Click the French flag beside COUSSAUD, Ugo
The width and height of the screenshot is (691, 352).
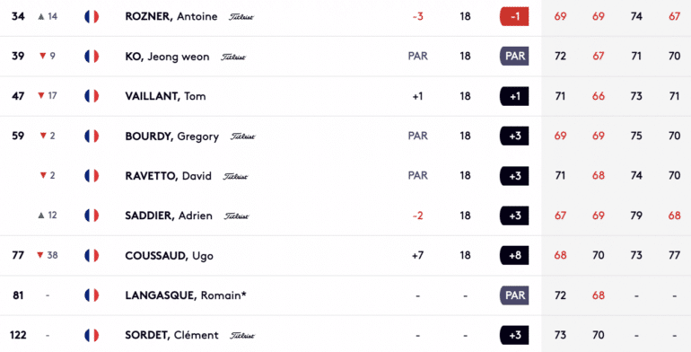(x=92, y=255)
